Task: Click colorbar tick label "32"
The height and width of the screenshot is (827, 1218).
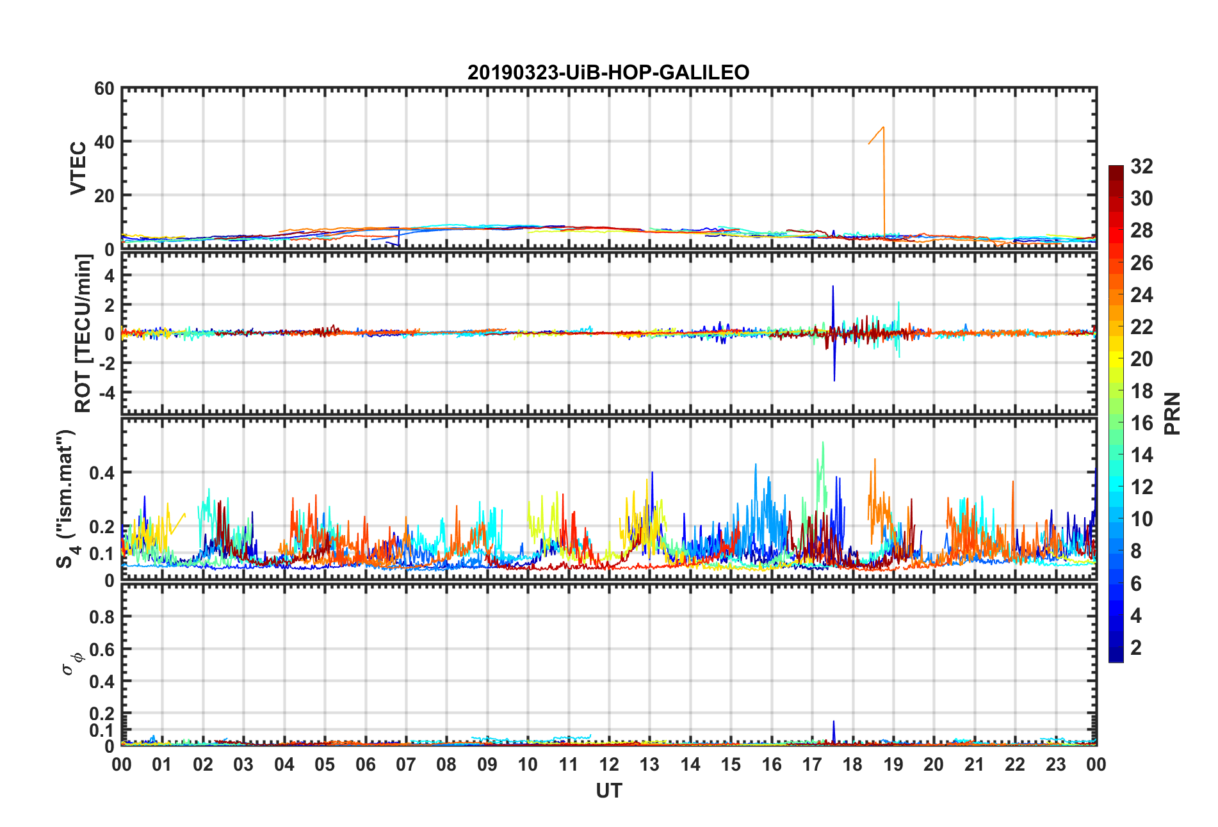Action: [x=1142, y=166]
